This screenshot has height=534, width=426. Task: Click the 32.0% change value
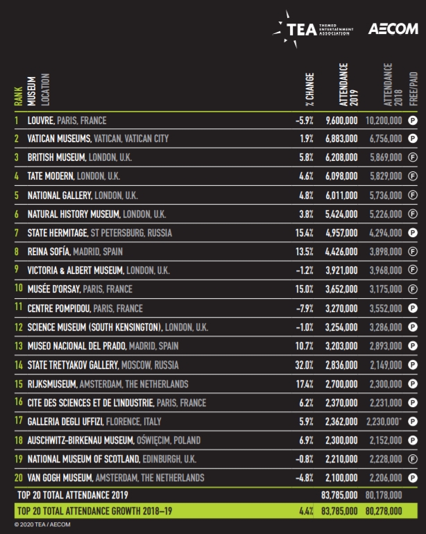pyautogui.click(x=305, y=365)
